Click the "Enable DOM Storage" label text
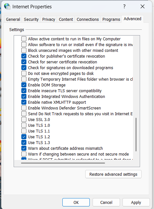 pos(47,85)
